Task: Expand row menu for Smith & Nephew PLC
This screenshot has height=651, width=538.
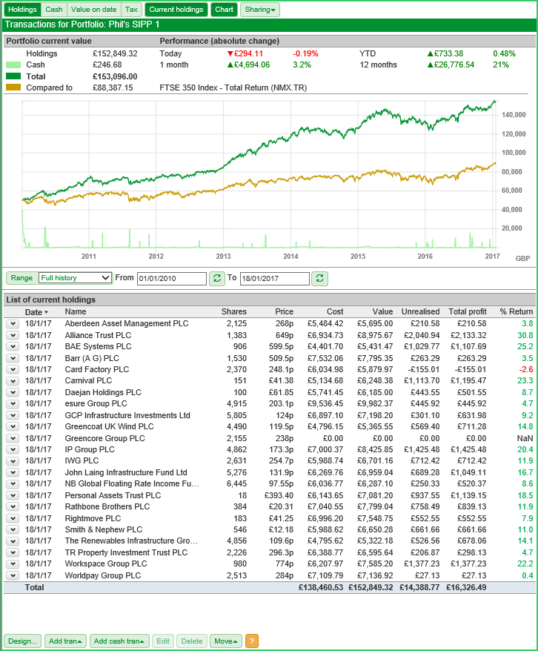Action: point(13,529)
